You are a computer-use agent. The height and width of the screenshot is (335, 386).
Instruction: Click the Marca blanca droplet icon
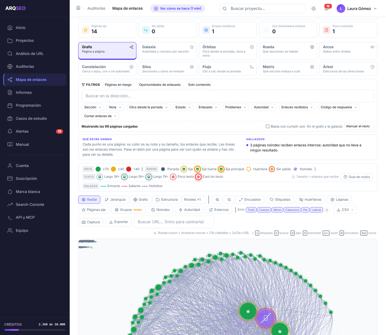pyautogui.click(x=10, y=192)
